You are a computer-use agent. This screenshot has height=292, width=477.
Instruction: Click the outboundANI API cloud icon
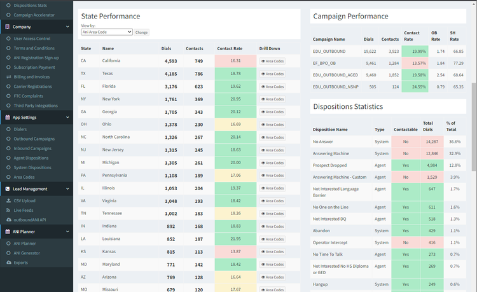click(x=8, y=220)
